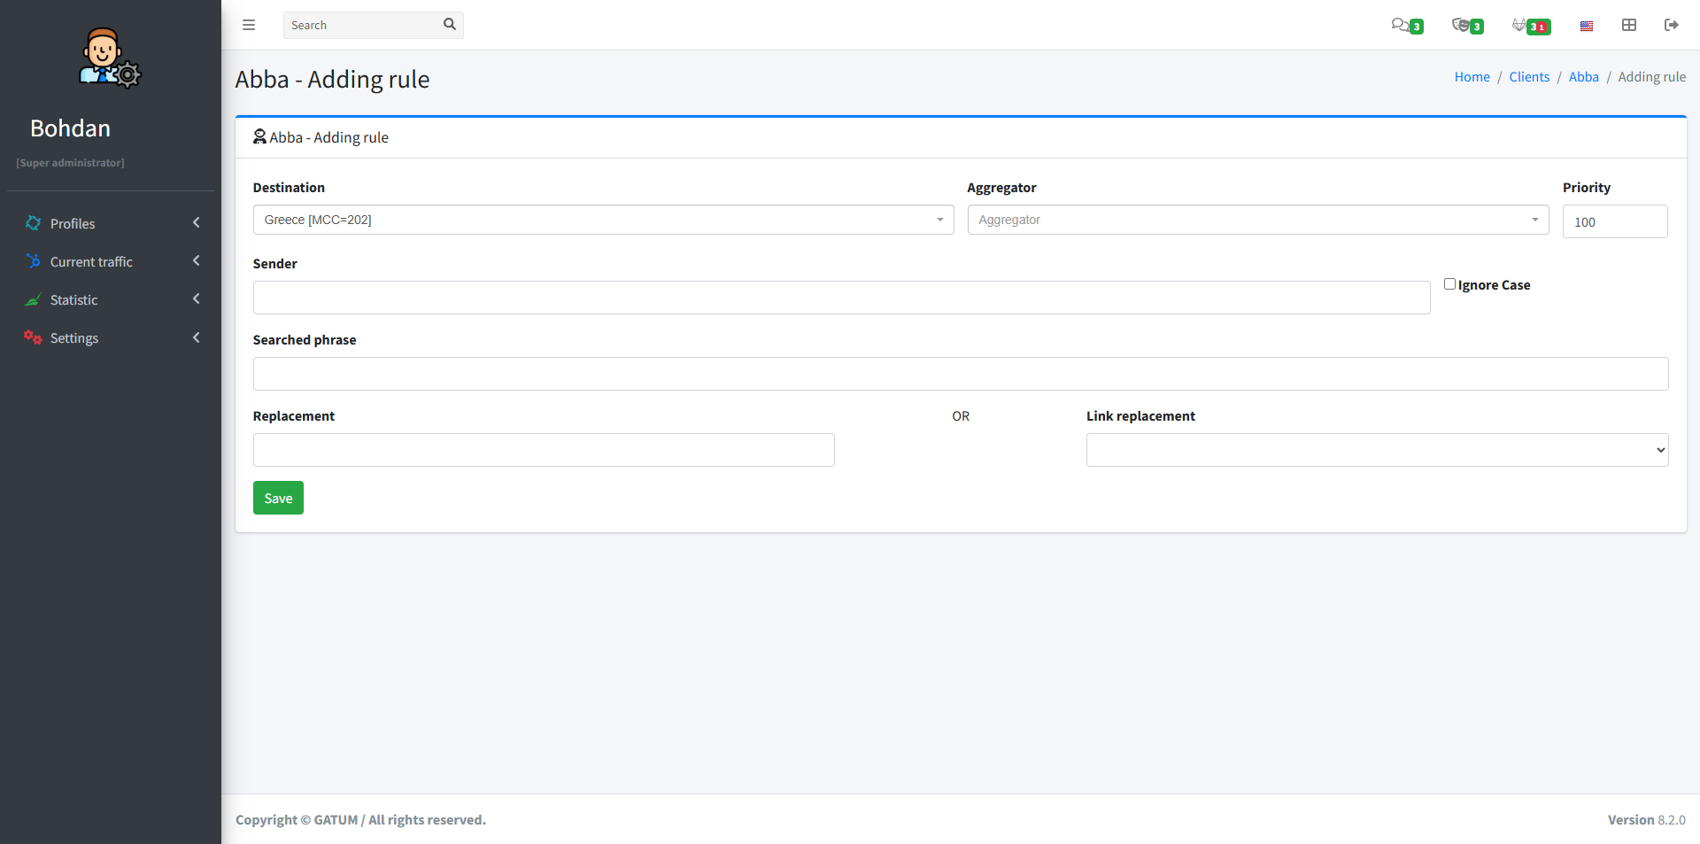Open the Link replacement dropdown
The height and width of the screenshot is (844, 1700).
(x=1377, y=450)
